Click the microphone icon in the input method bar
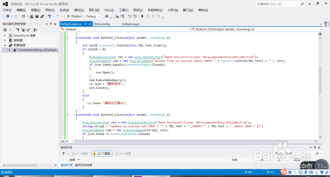Screen dimensions: 330x177 306,172
